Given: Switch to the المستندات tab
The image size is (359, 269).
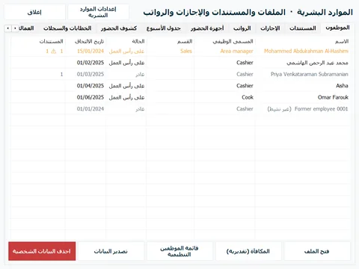Looking at the screenshot, I should point(303,28).
